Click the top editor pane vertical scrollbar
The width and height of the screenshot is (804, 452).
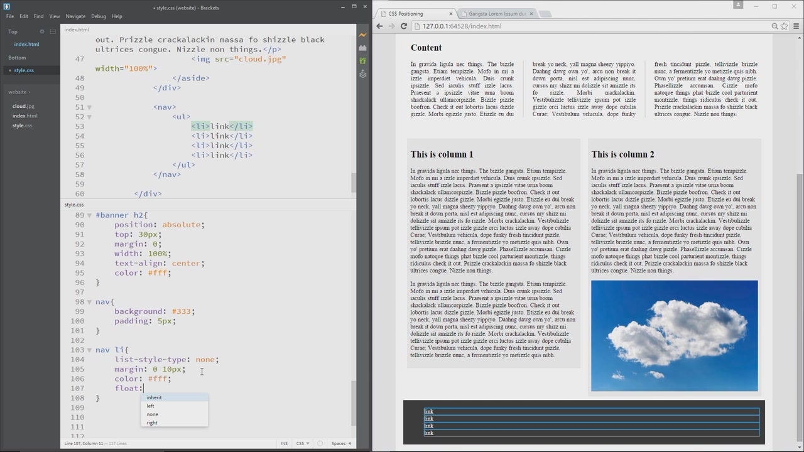click(354, 183)
